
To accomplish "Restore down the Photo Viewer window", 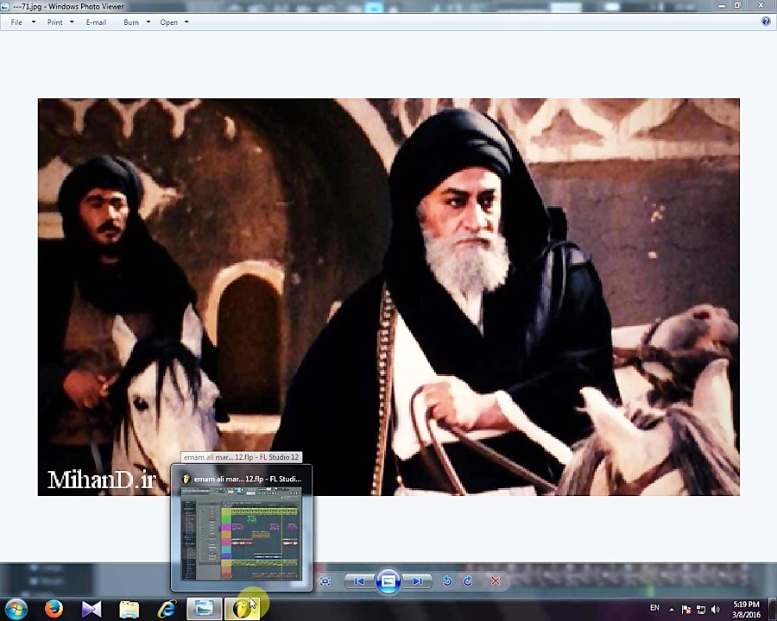I will click(x=738, y=5).
